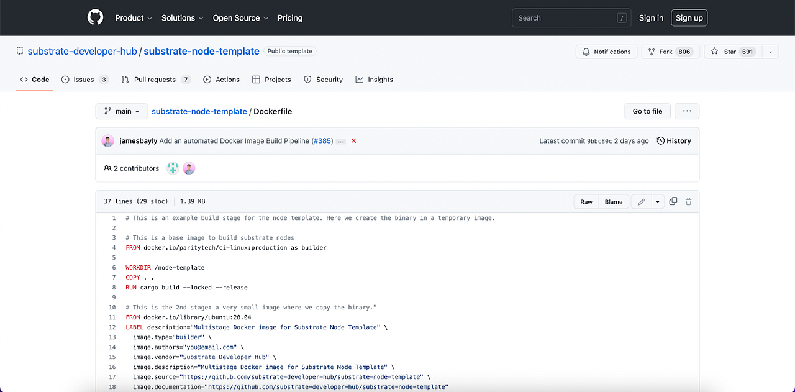
Task: Select line number 8
Action: pos(114,288)
